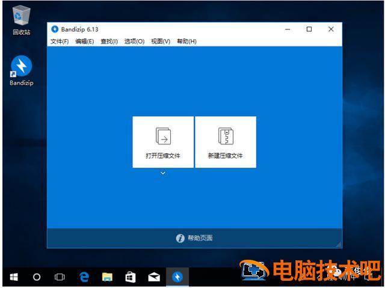Image resolution: width=385 pixels, height=288 pixels.
Task: Minimize the Bandizip window
Action: pyautogui.click(x=288, y=29)
